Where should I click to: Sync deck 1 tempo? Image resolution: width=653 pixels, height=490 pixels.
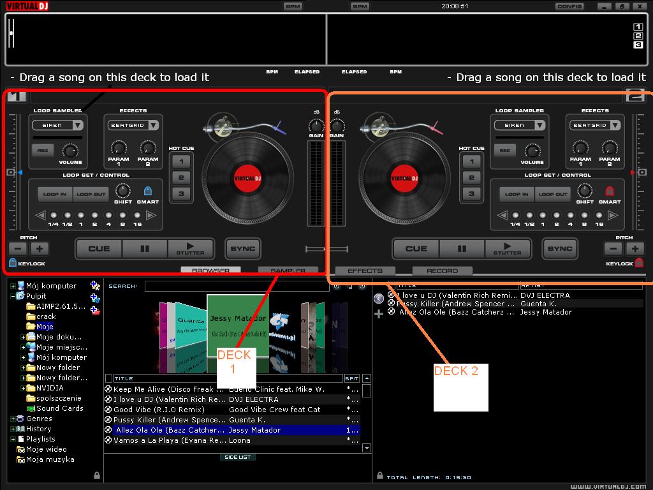[x=243, y=249]
